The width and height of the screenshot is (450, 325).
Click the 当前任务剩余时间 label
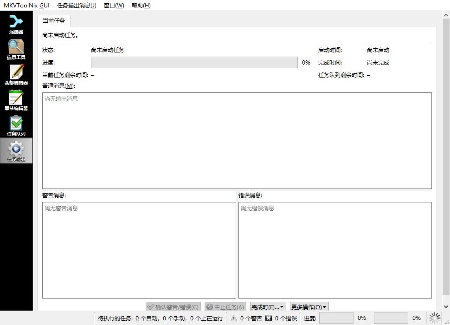click(x=65, y=75)
